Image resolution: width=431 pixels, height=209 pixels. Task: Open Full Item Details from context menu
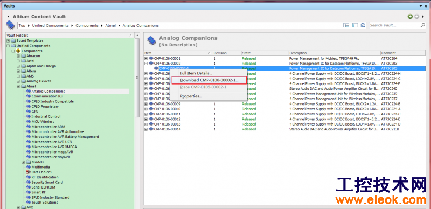(196, 73)
